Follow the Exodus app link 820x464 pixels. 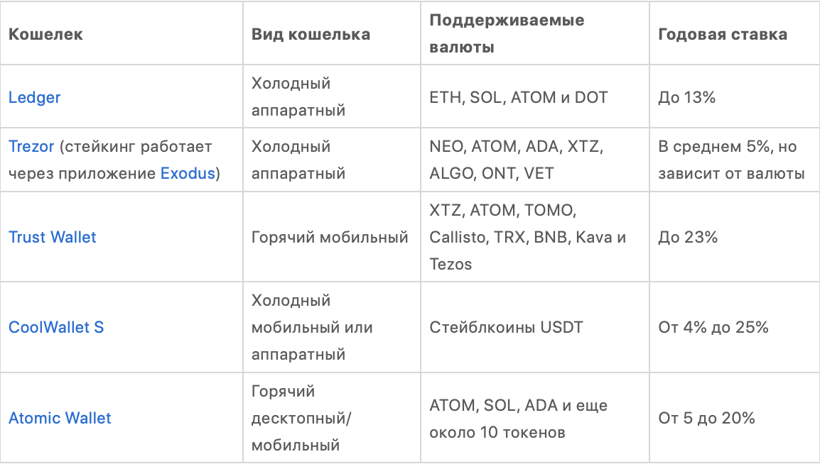point(188,172)
